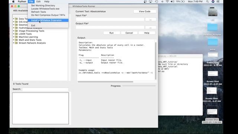The width and height of the screenshot is (238, 134).
Task: Click the Run button
Action: click(112, 33)
